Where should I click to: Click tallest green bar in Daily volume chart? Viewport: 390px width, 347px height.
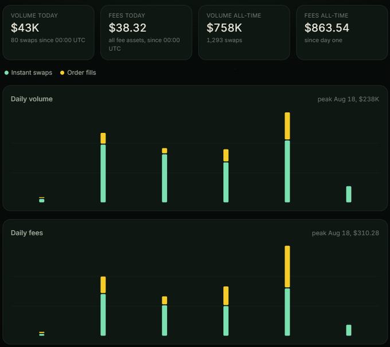(287, 171)
